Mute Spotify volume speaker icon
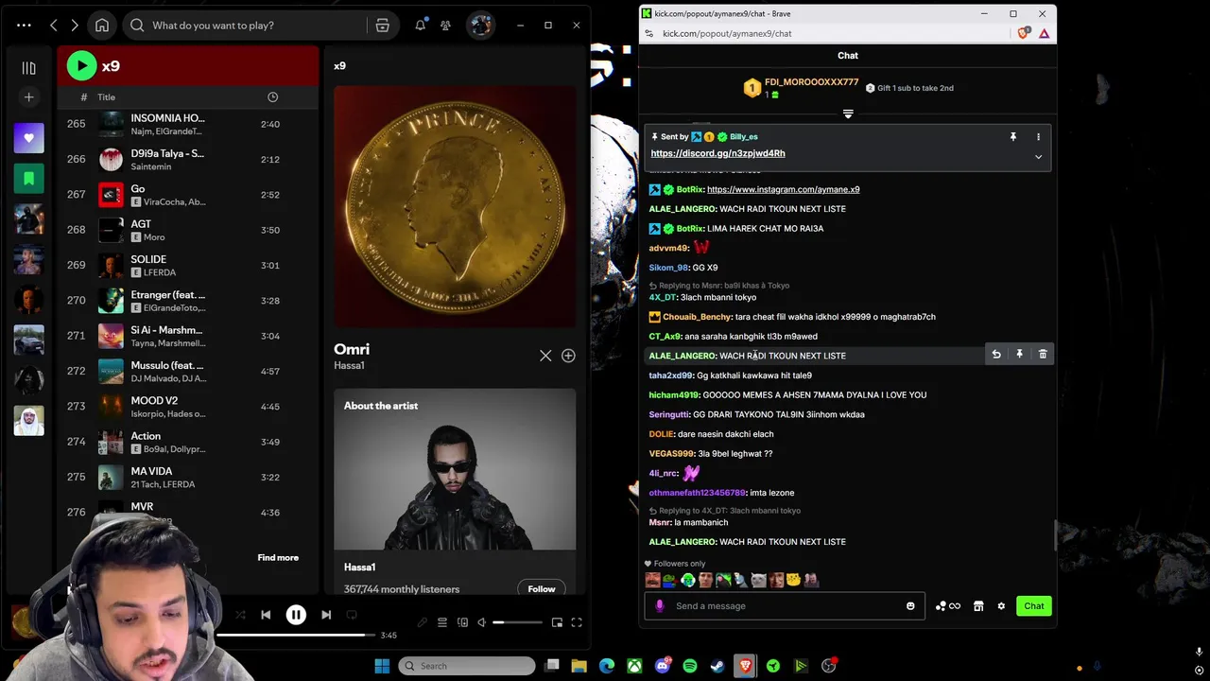 (482, 622)
